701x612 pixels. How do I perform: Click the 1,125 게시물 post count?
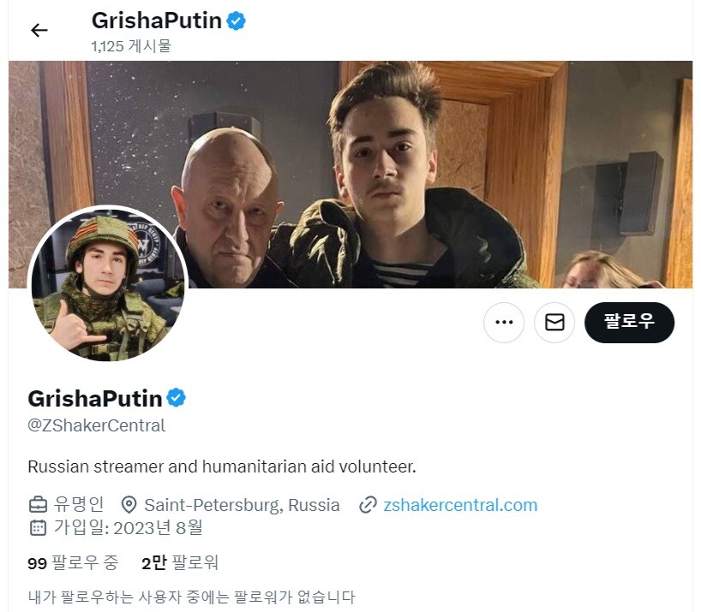[x=131, y=45]
